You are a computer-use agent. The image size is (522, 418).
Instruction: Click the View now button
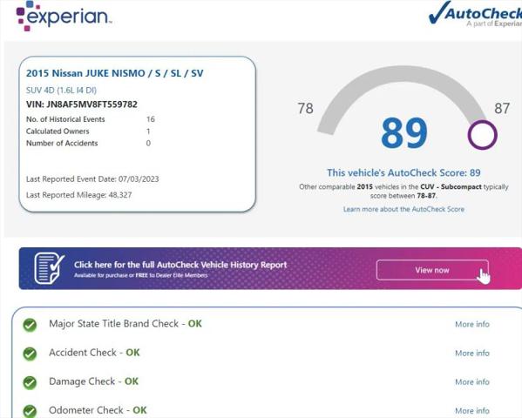(x=432, y=270)
